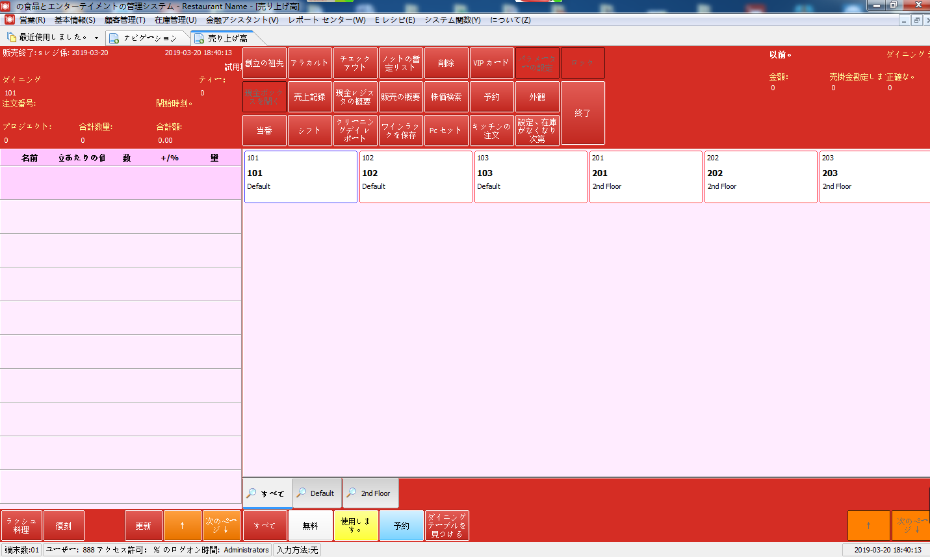
Task: Click the 創立の祖先 button
Action: (265, 63)
